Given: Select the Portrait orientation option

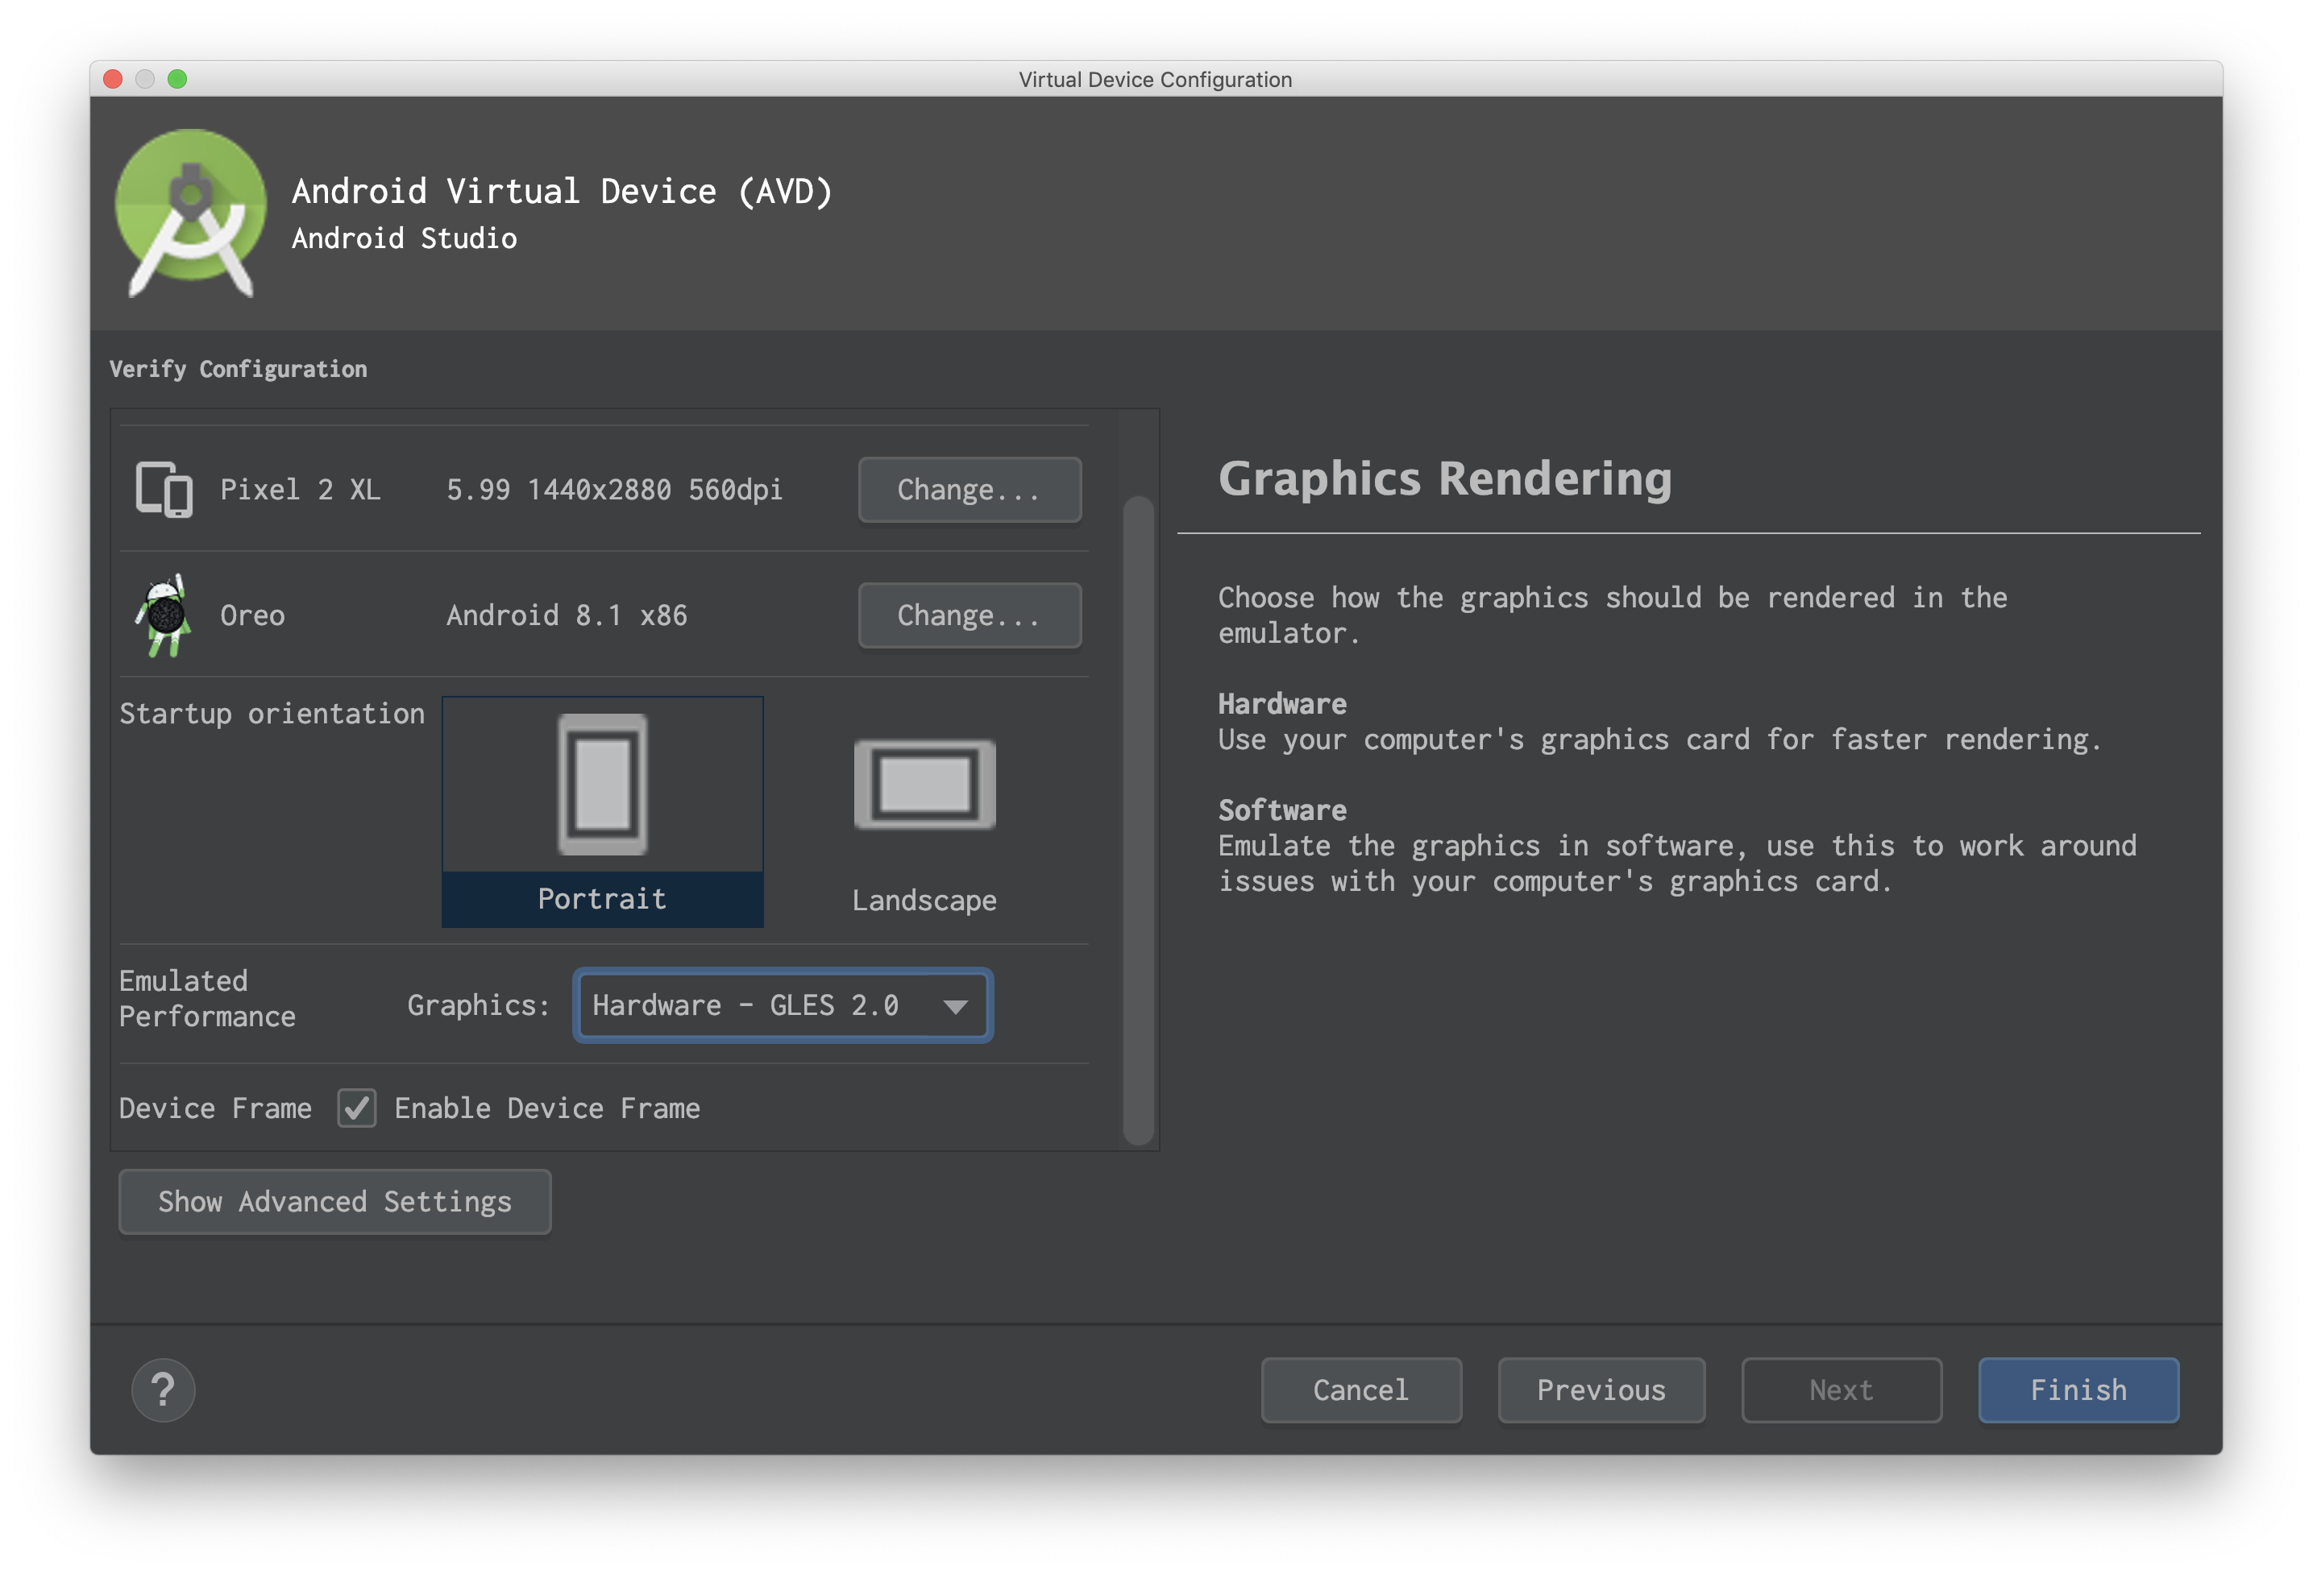Looking at the screenshot, I should [602, 812].
